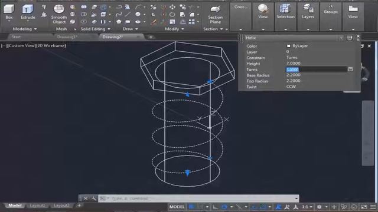Open status bar Customization menu icon
Image resolution: width=378 pixels, height=212 pixels.
point(373,207)
